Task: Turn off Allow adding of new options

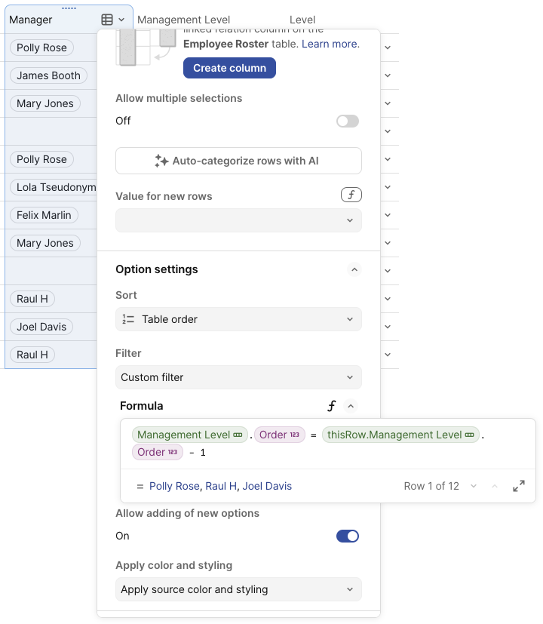Action: click(x=348, y=536)
